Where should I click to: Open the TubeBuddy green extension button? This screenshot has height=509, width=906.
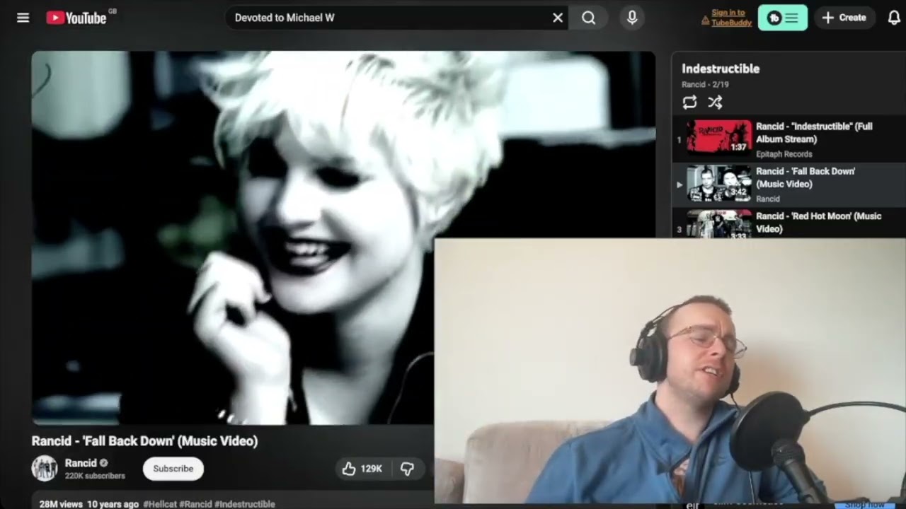(783, 18)
